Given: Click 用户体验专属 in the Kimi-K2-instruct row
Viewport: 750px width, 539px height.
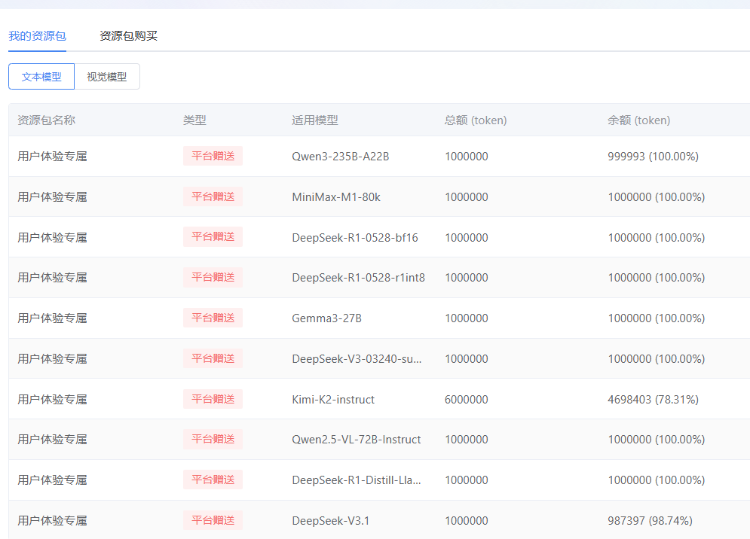Looking at the screenshot, I should pos(52,400).
